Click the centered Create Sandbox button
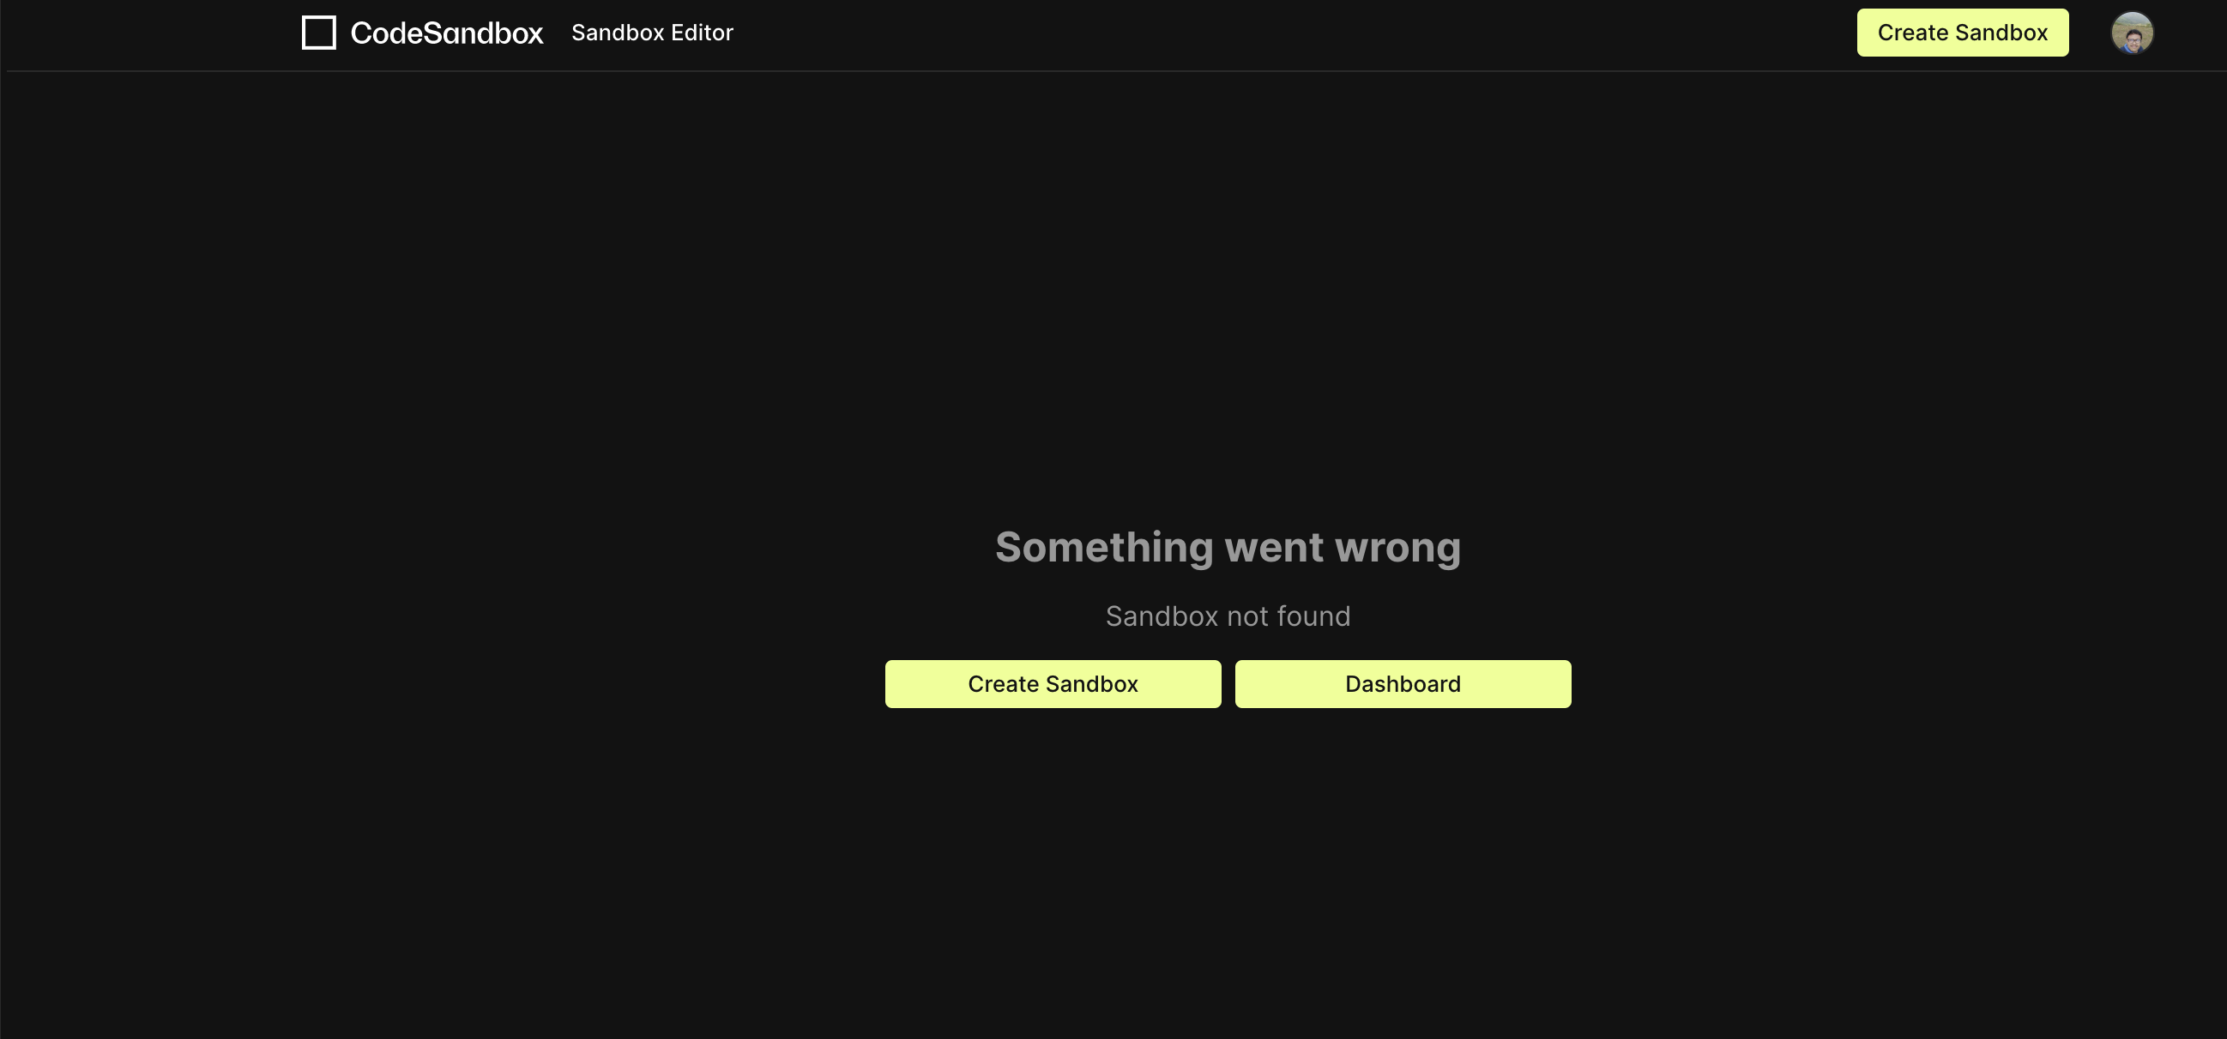Screen dimensions: 2227x1039 pyautogui.click(x=1052, y=683)
